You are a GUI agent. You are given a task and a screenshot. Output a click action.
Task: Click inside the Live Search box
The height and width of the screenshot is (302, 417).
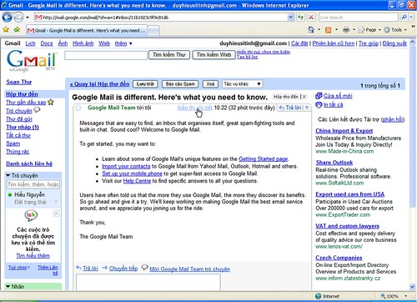point(359,18)
